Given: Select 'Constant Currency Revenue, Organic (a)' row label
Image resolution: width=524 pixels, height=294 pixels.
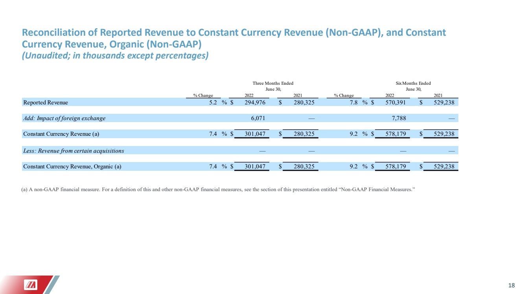Looking at the screenshot, I should click(72, 166).
